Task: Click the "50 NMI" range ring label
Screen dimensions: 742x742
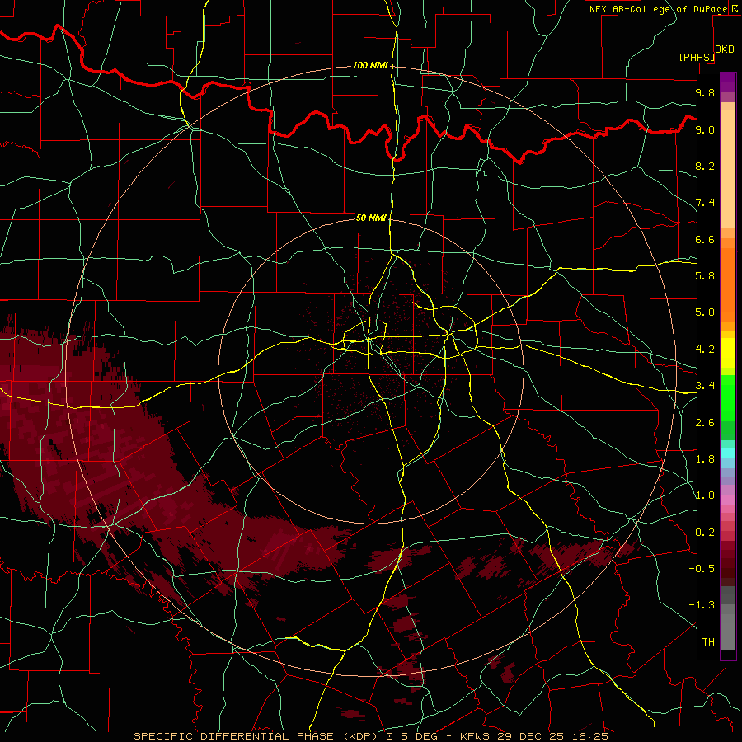Action: (371, 218)
